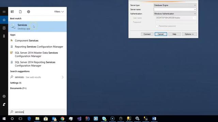Image resolution: width=218 pixels, height=122 pixels.
Task: Filter search results by Web globe icon
Action: coord(29,12)
